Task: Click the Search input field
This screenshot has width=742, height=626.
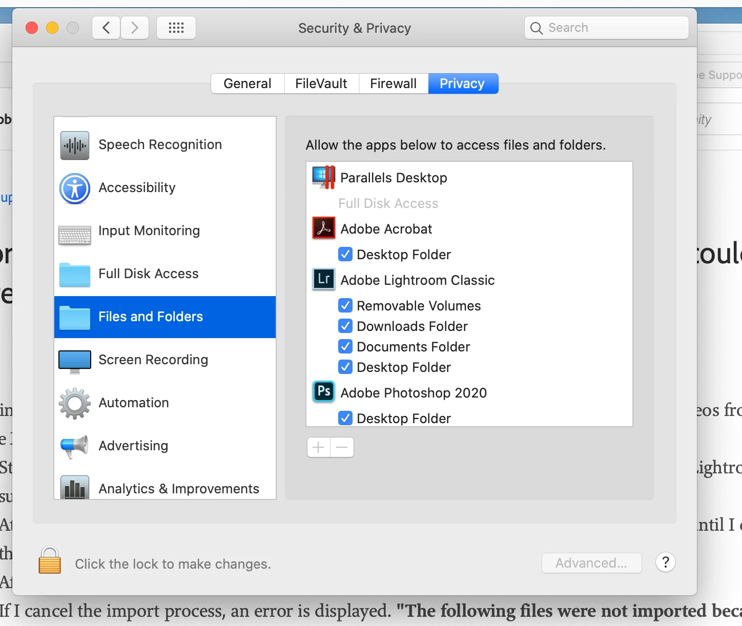Action: (607, 28)
